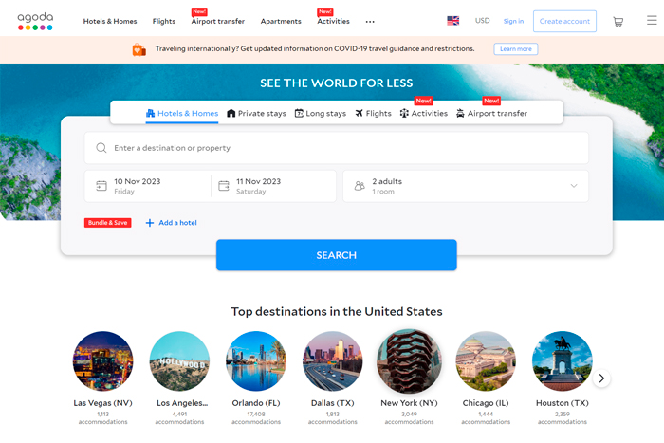
Task: Switch to the Airport transfer search tab
Action: (x=491, y=114)
